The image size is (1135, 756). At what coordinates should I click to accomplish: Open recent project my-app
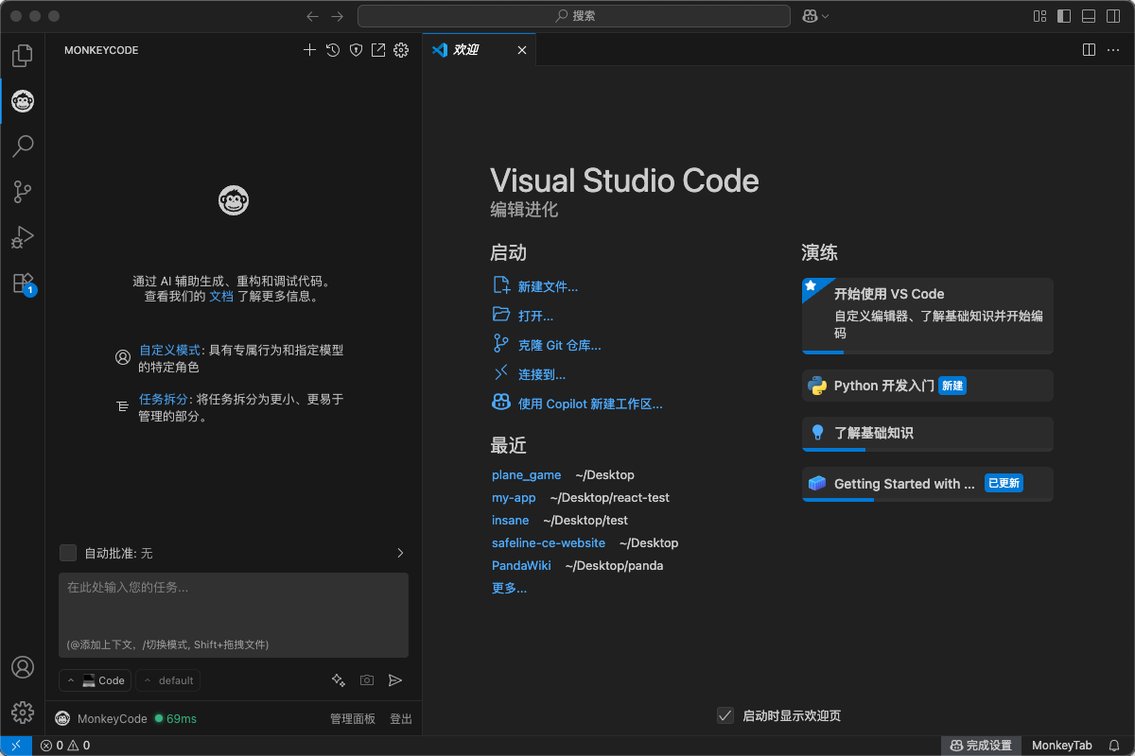(x=514, y=497)
